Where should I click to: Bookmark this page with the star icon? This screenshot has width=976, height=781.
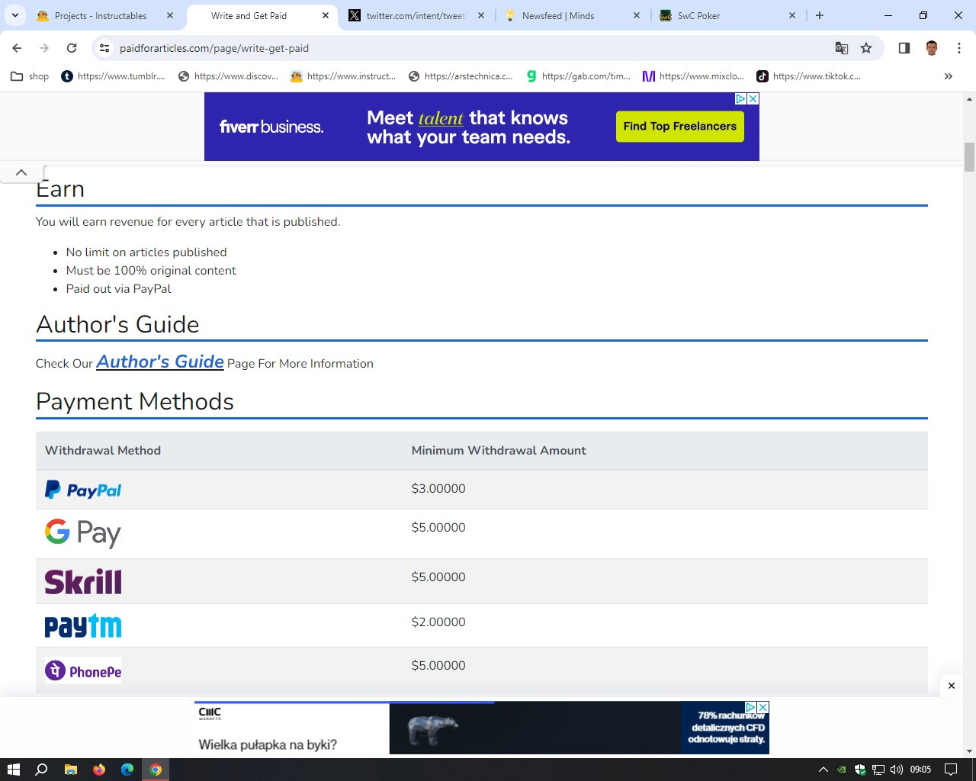(x=866, y=48)
